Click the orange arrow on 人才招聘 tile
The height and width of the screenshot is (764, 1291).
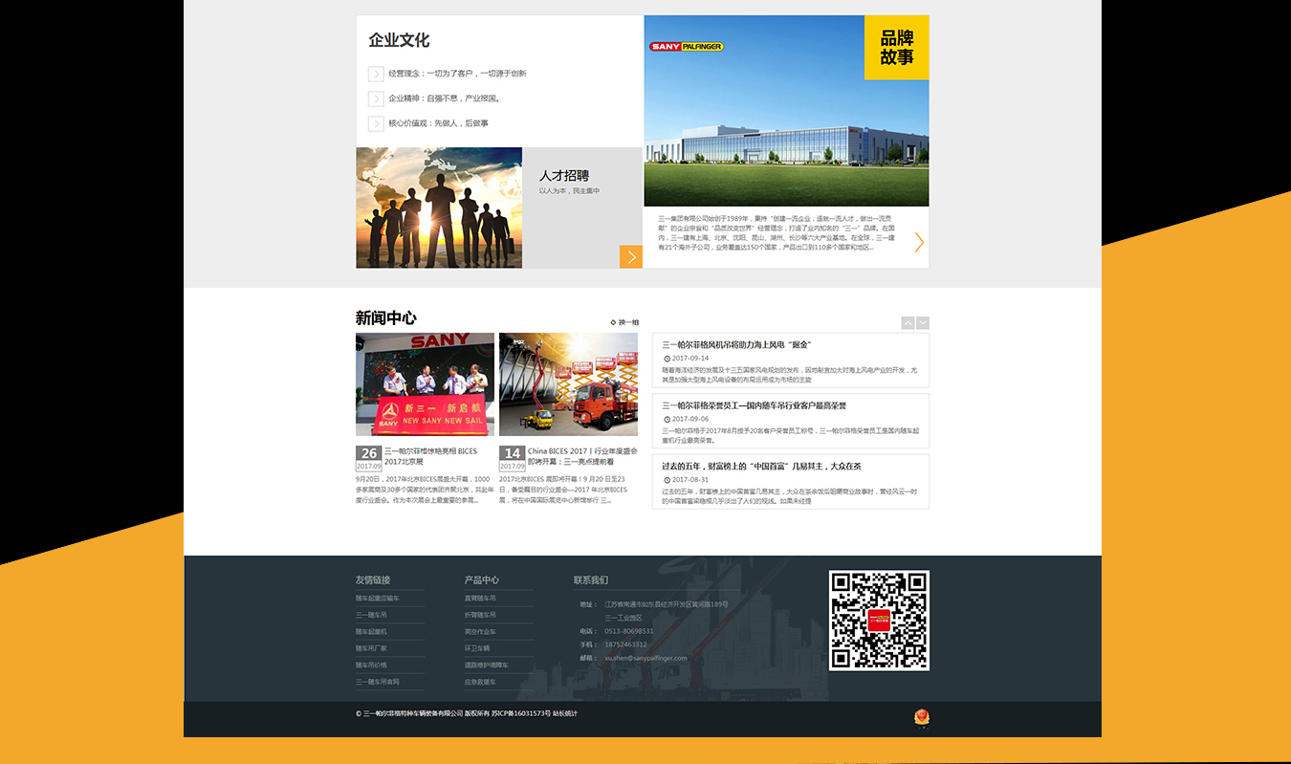tap(630, 256)
